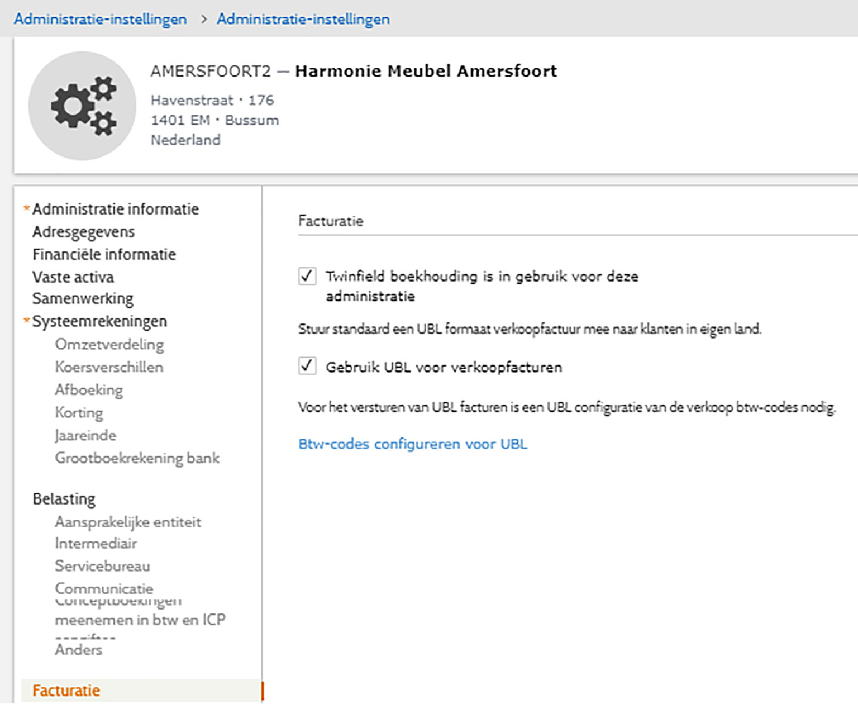
Task: Open Btw-codes configureren voor UBL link
Action: (413, 444)
